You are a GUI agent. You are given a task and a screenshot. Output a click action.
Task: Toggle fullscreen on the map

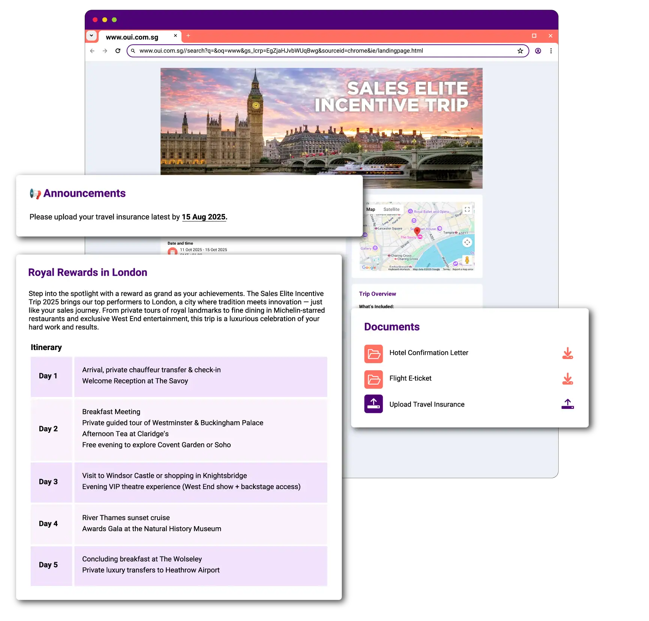[x=467, y=209]
